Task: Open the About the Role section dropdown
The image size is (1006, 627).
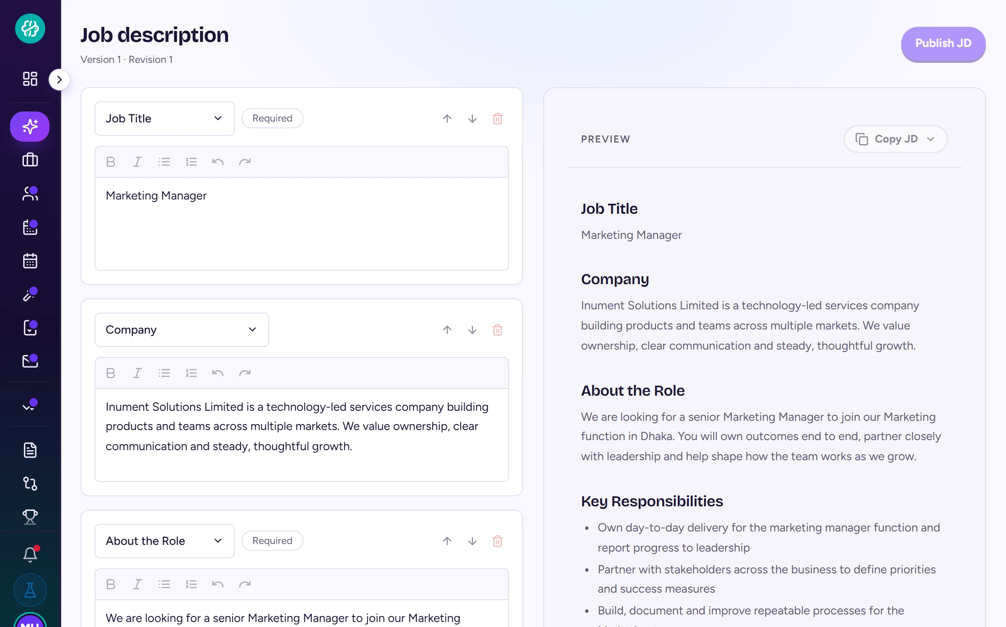Action: [165, 541]
